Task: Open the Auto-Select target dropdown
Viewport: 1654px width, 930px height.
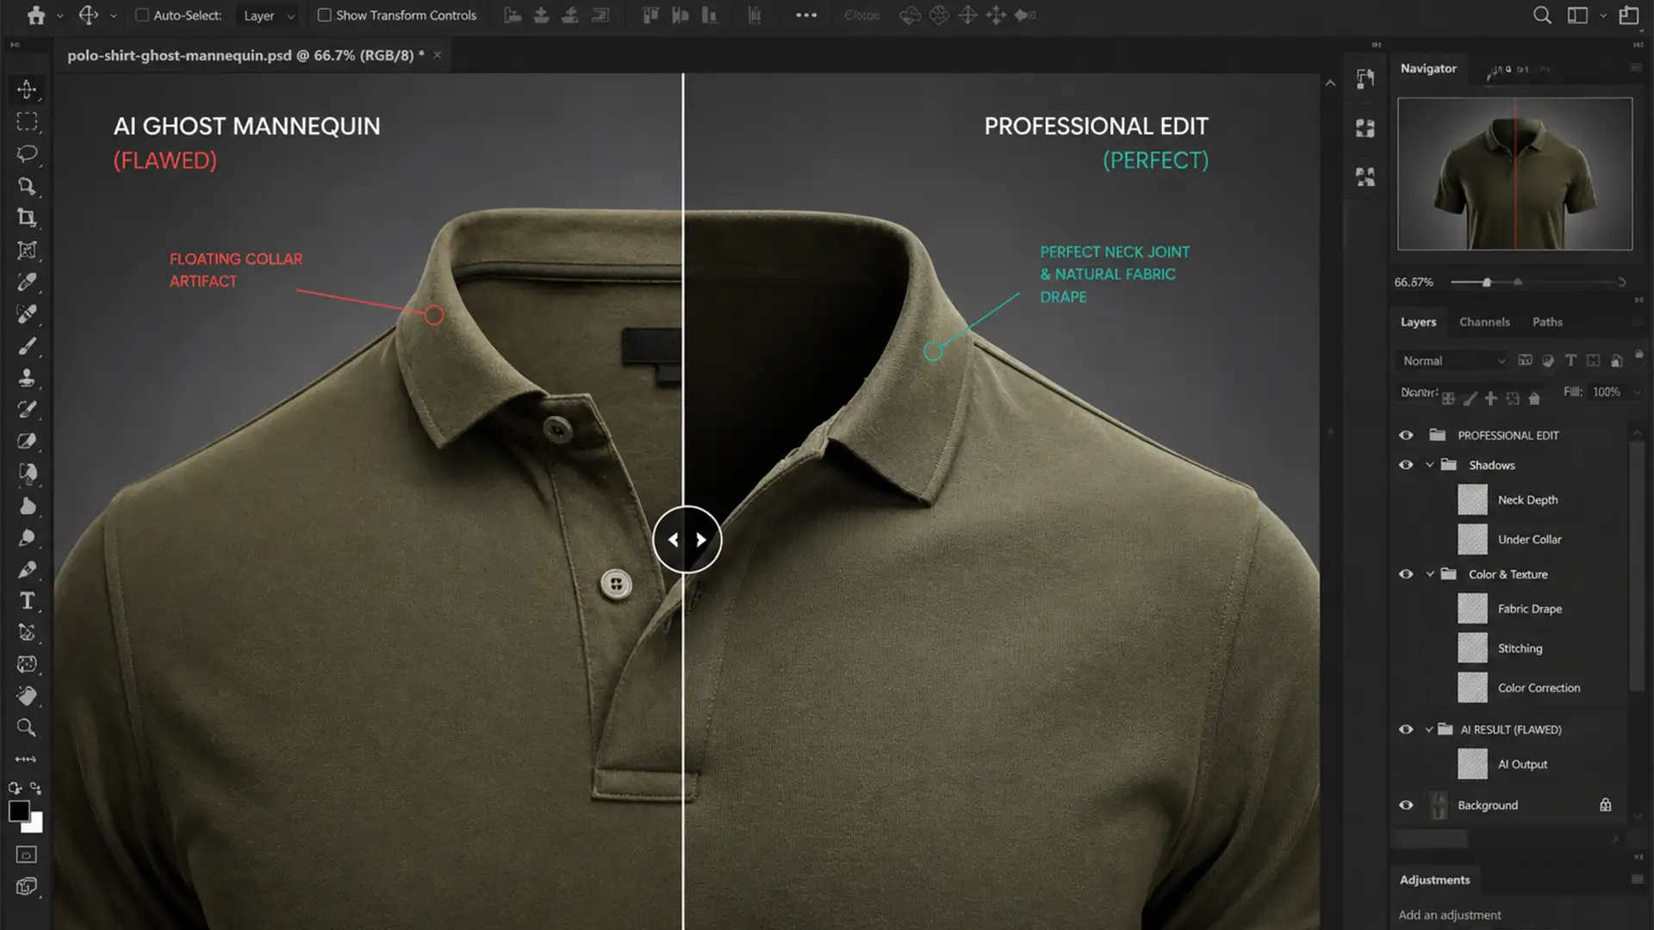Action: [267, 15]
